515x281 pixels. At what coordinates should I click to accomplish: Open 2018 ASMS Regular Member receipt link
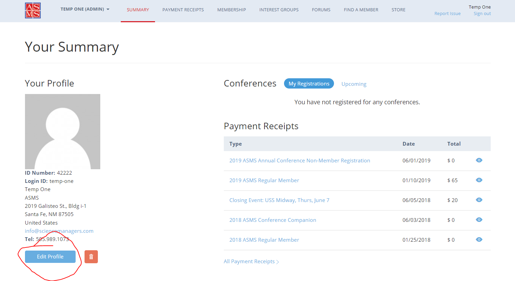pos(264,240)
